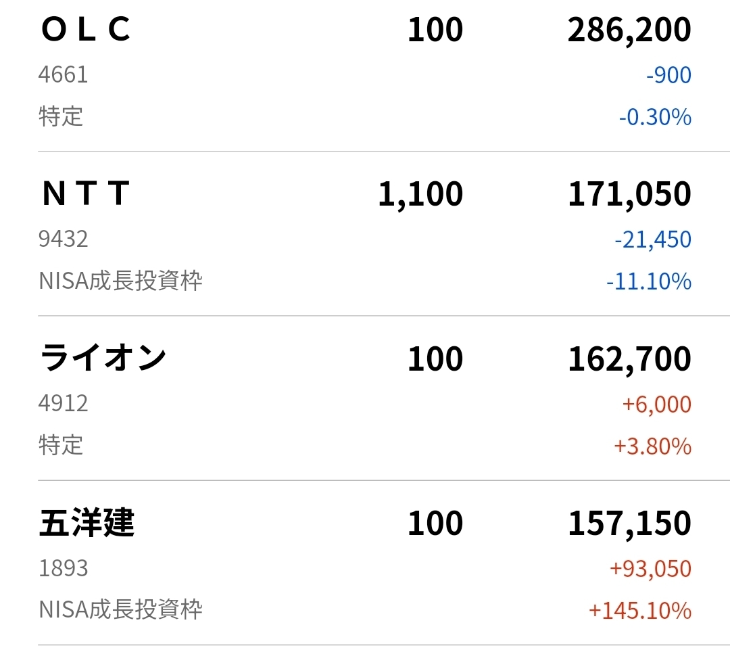Open the ライオン stock holding
The width and height of the screenshot is (730, 650).
103,358
